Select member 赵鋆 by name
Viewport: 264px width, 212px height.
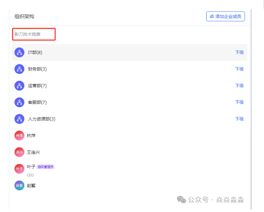(x=31, y=185)
